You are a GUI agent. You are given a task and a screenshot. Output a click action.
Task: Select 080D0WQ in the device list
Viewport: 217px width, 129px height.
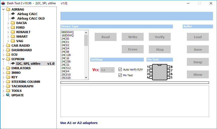(67, 32)
